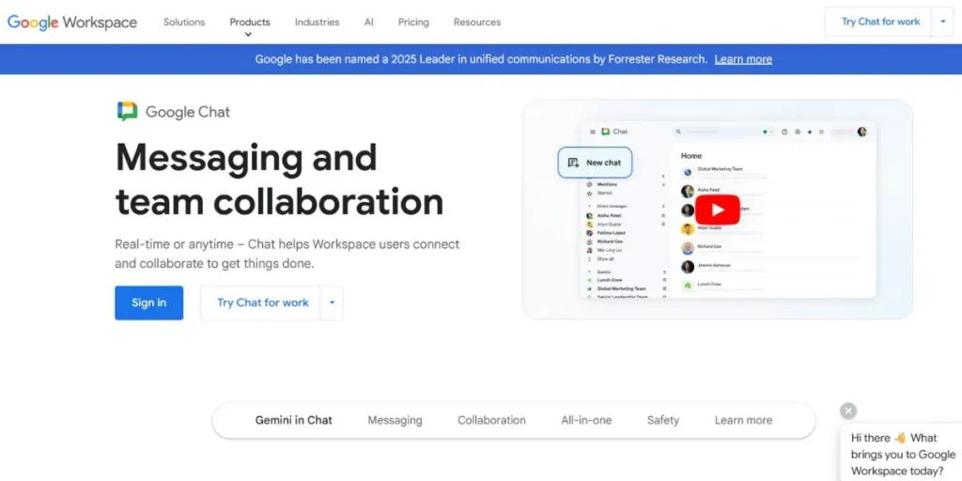Image resolution: width=962 pixels, height=481 pixels.
Task: Open the Products menu
Action: point(250,23)
